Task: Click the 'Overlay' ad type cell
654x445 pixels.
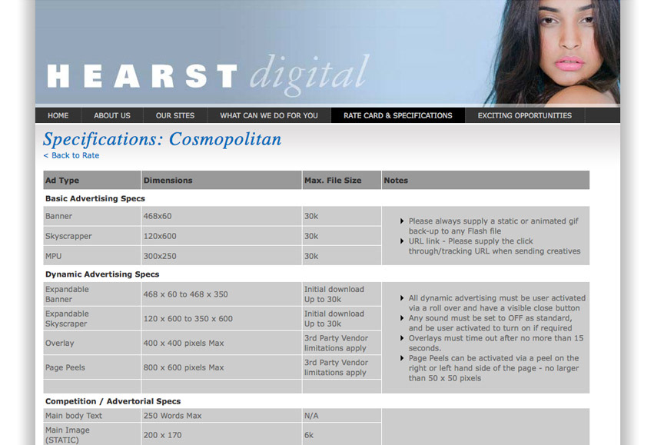Action: [x=91, y=343]
